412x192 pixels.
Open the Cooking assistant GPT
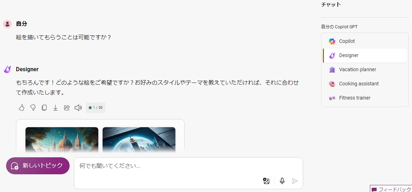point(365,84)
